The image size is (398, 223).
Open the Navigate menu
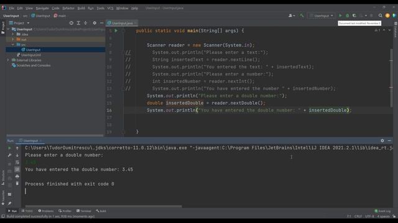tap(42, 8)
